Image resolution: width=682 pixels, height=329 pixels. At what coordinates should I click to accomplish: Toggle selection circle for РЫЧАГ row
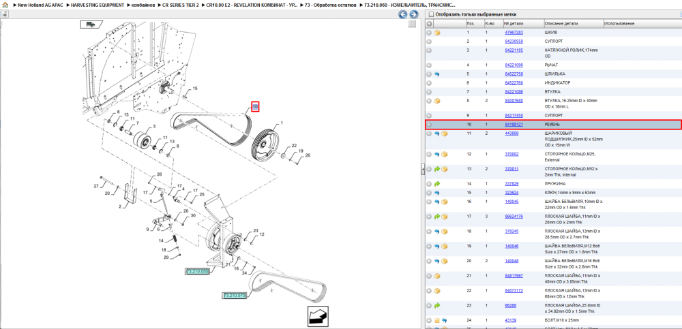429,65
